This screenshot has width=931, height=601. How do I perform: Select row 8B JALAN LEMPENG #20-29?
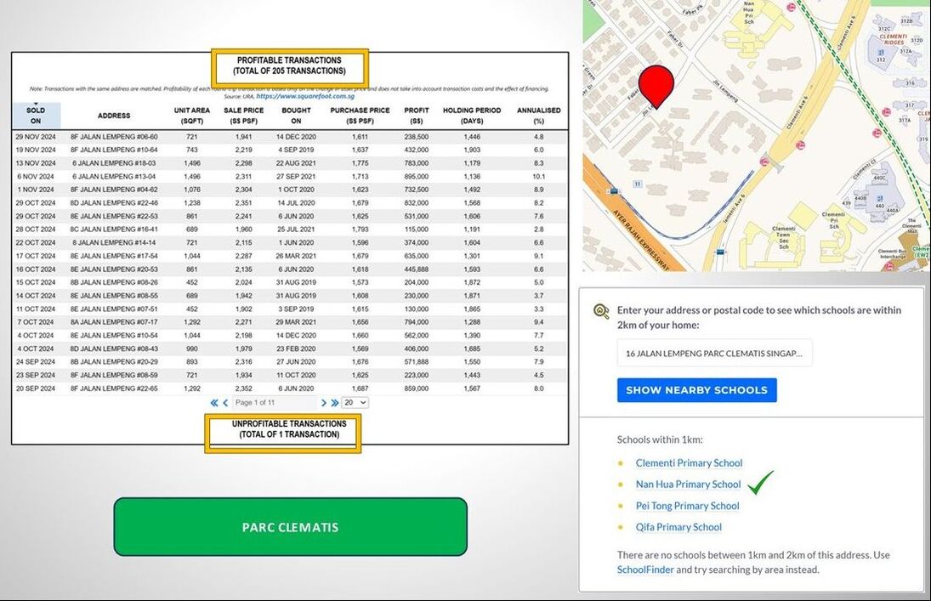[290, 361]
